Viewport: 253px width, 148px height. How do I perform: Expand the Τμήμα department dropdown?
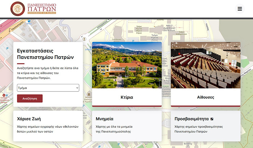48,88
